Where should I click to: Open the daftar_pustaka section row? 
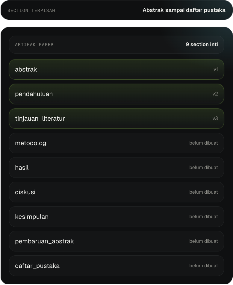click(x=116, y=266)
